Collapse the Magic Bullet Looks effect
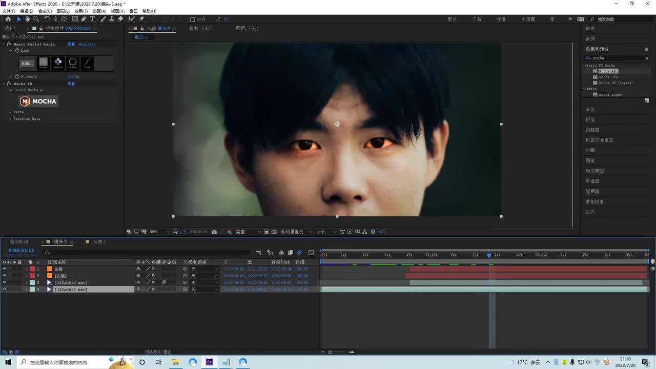The width and height of the screenshot is (656, 369). (x=4, y=44)
